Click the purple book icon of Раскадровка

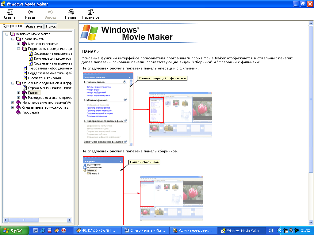pos(24,98)
